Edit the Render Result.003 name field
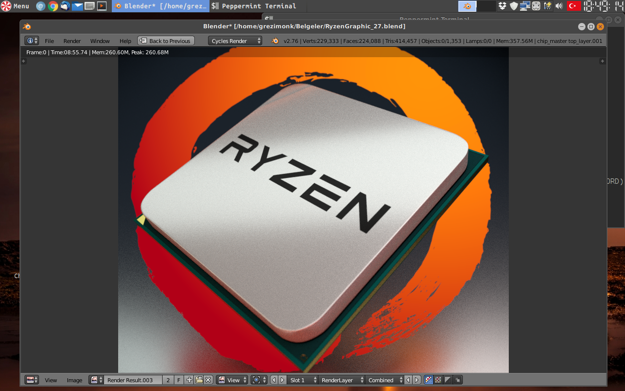 [133, 380]
